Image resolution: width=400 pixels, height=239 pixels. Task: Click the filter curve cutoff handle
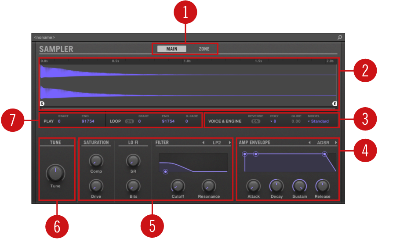click(165, 171)
